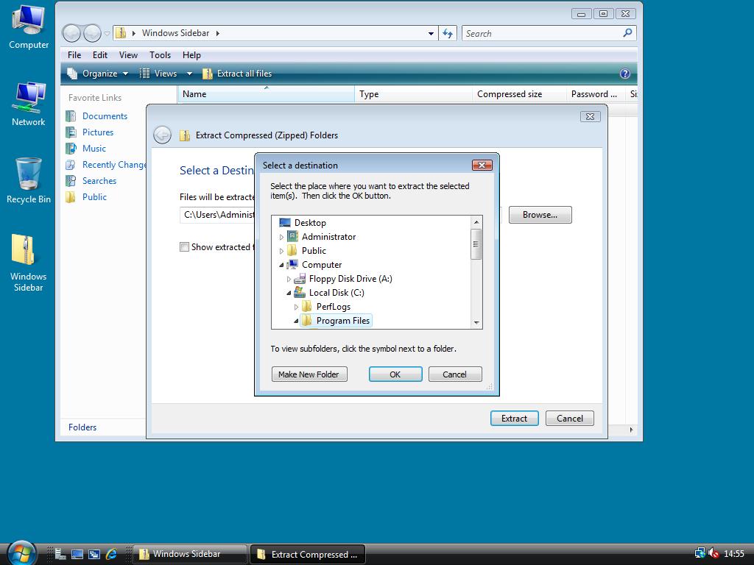Click the extraction path text field
The width and height of the screenshot is (754, 565).
click(217, 215)
